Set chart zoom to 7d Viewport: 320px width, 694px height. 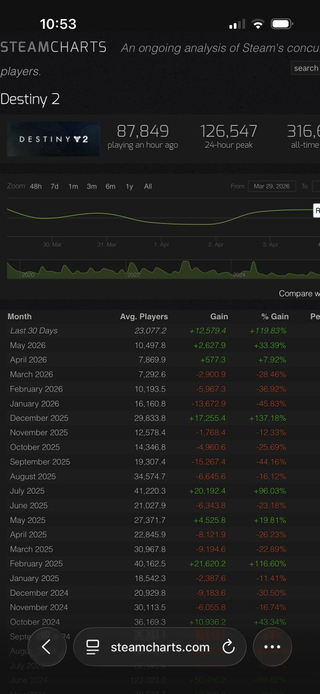[54, 186]
